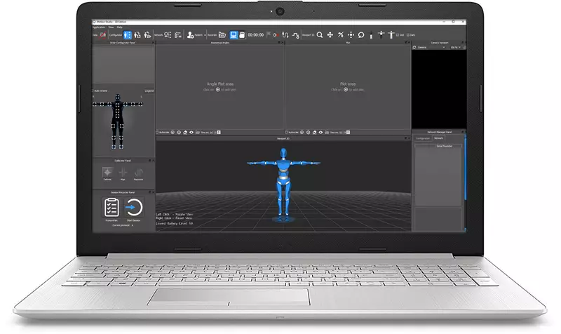Click the add Patient icon
Screen dimensions: 561x334
[190, 34]
